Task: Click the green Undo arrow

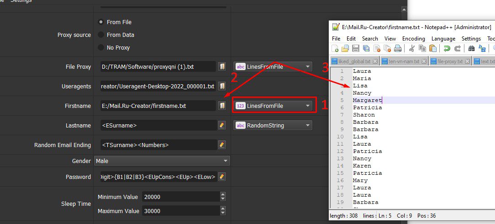Action: [447, 48]
